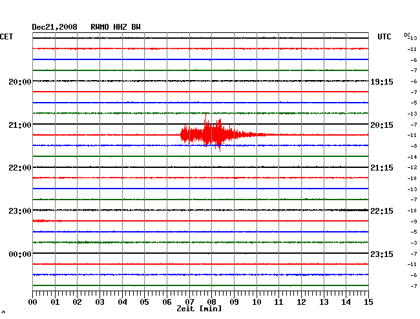Select the 23:15 UTC time label

tap(382, 254)
